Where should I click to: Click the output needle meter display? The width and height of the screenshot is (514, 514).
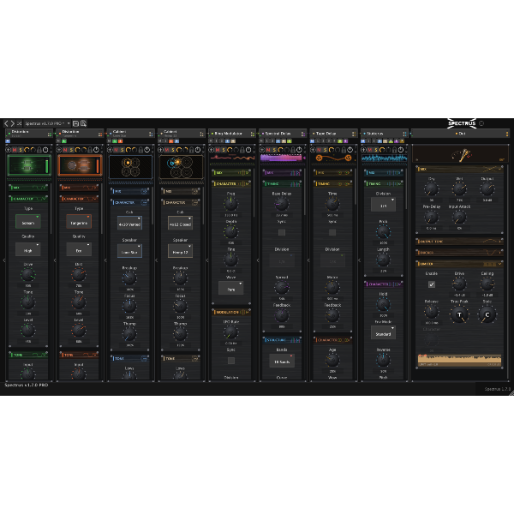point(460,154)
